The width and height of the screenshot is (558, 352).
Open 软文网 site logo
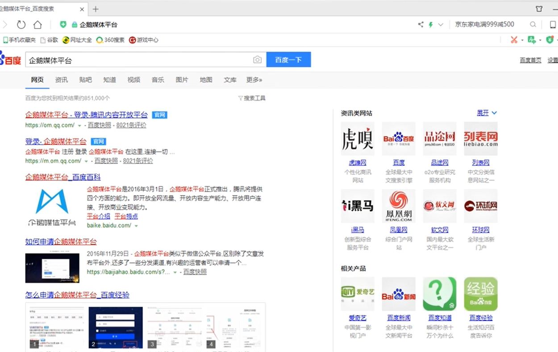click(440, 206)
